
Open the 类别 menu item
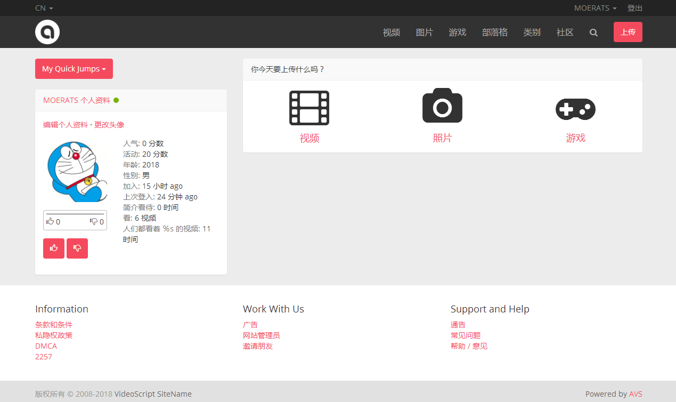(x=532, y=33)
